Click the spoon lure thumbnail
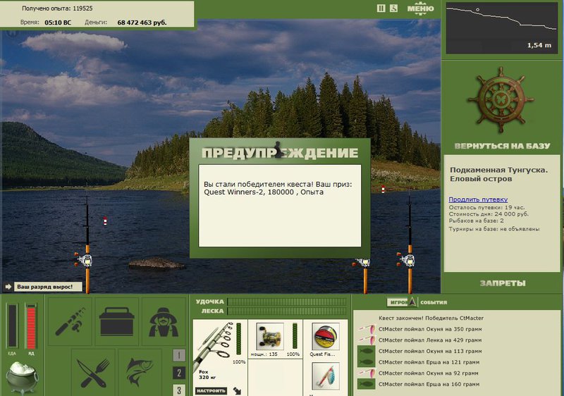564x396 pixels. [326, 376]
